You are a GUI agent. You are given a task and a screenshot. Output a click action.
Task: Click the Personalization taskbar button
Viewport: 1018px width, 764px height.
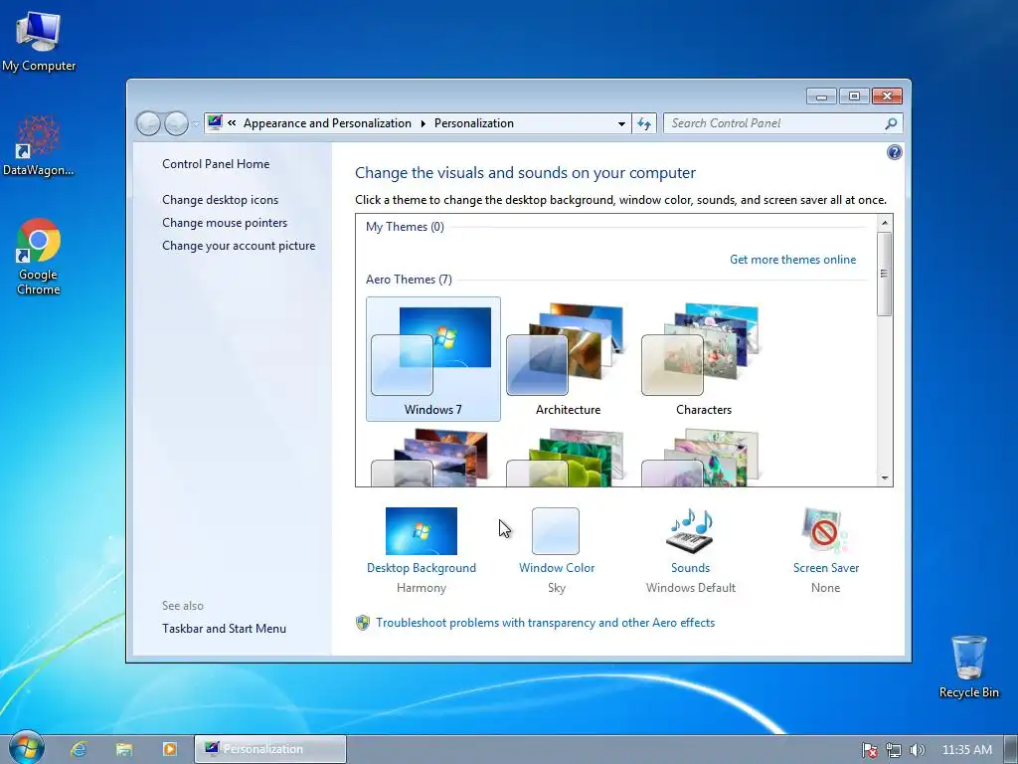(x=270, y=749)
